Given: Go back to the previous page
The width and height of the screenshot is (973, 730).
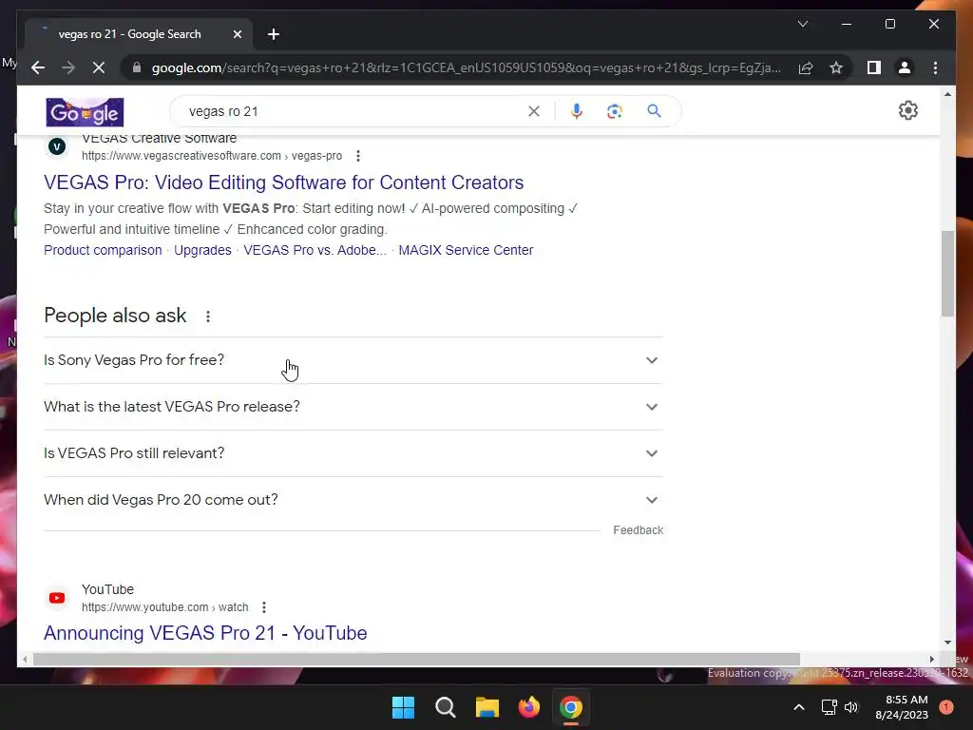Looking at the screenshot, I should tap(38, 67).
